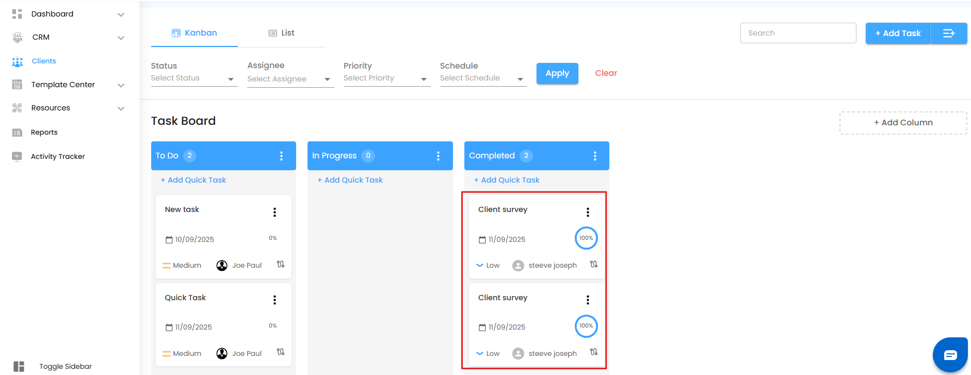Viewport: 971px width, 375px height.
Task: Click the 10/09/2025 date on New task
Action: click(195, 239)
